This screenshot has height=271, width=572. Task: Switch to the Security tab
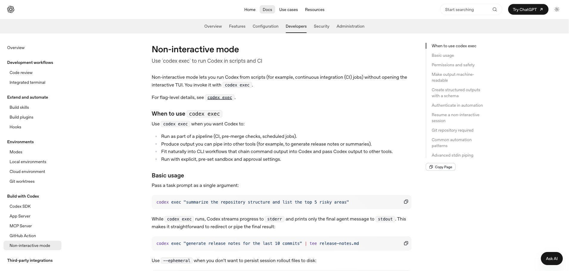click(321, 26)
